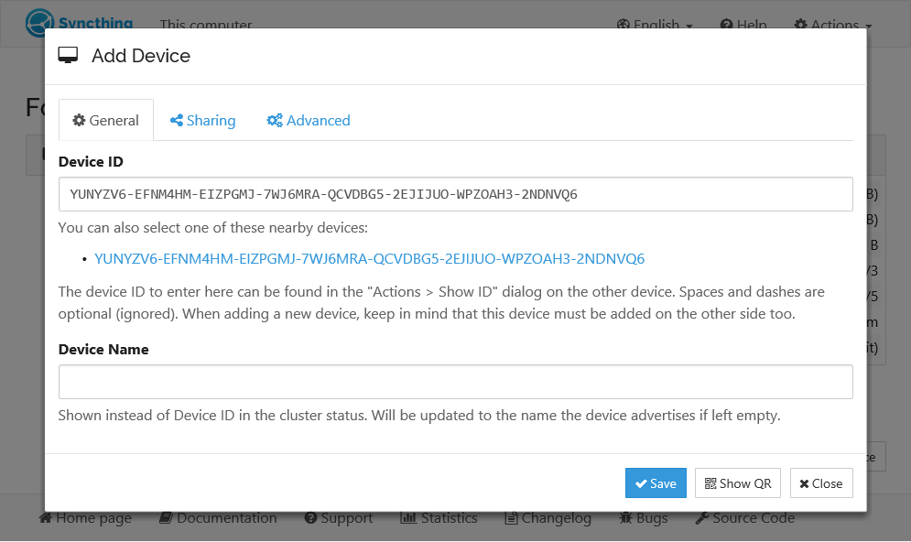
Task: Save the new device
Action: click(656, 483)
